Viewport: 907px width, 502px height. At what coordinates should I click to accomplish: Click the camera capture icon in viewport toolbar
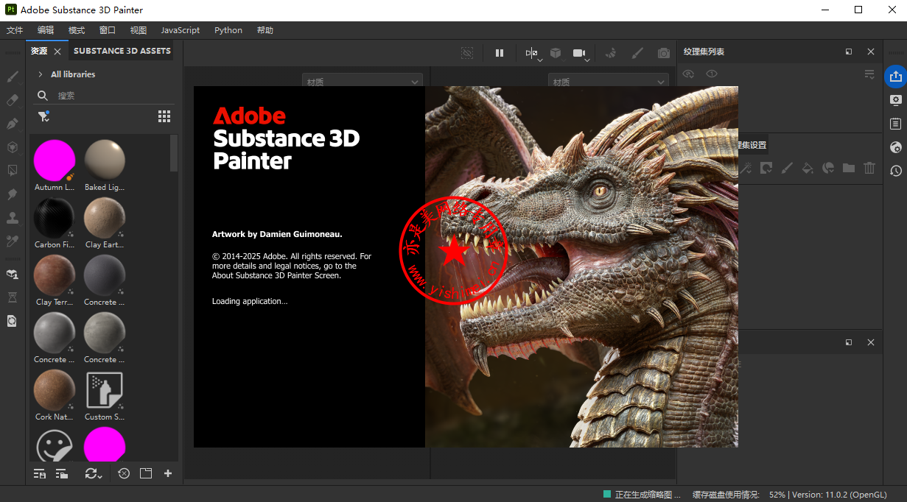(664, 53)
